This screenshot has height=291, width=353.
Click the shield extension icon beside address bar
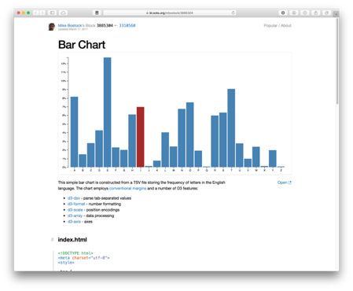point(97,13)
